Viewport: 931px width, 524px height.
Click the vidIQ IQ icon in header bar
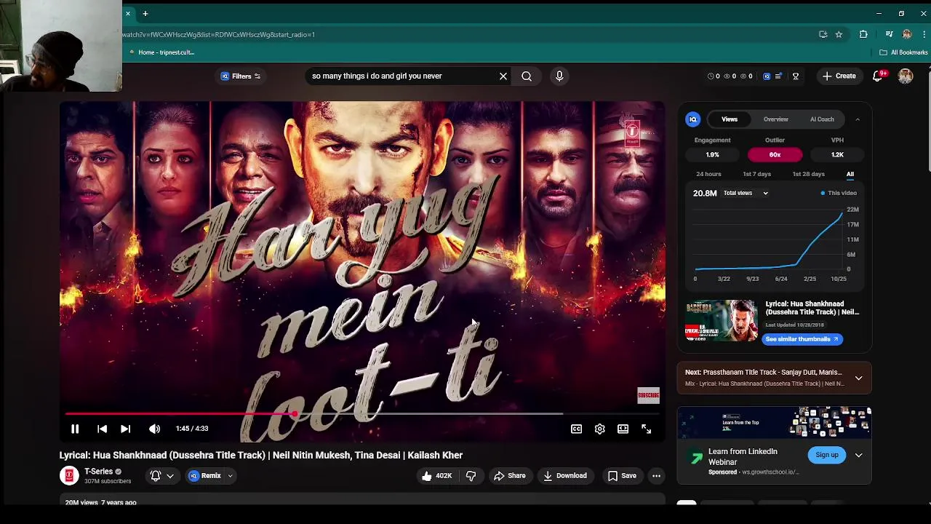click(767, 76)
